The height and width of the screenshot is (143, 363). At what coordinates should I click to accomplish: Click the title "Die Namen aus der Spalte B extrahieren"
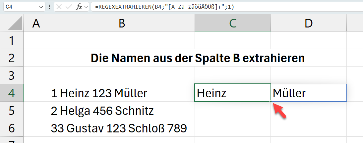[198, 58]
